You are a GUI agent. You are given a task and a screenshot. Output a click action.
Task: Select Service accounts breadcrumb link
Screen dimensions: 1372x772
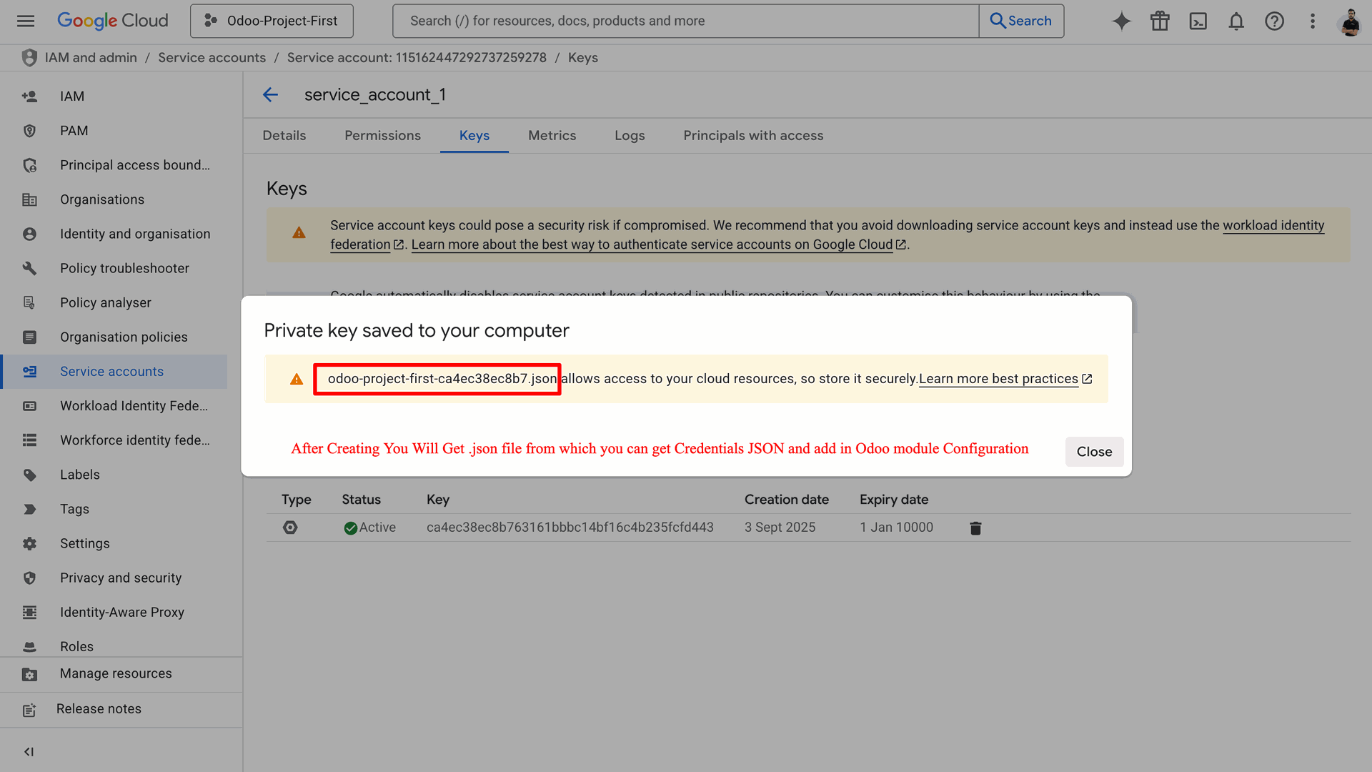tap(212, 57)
